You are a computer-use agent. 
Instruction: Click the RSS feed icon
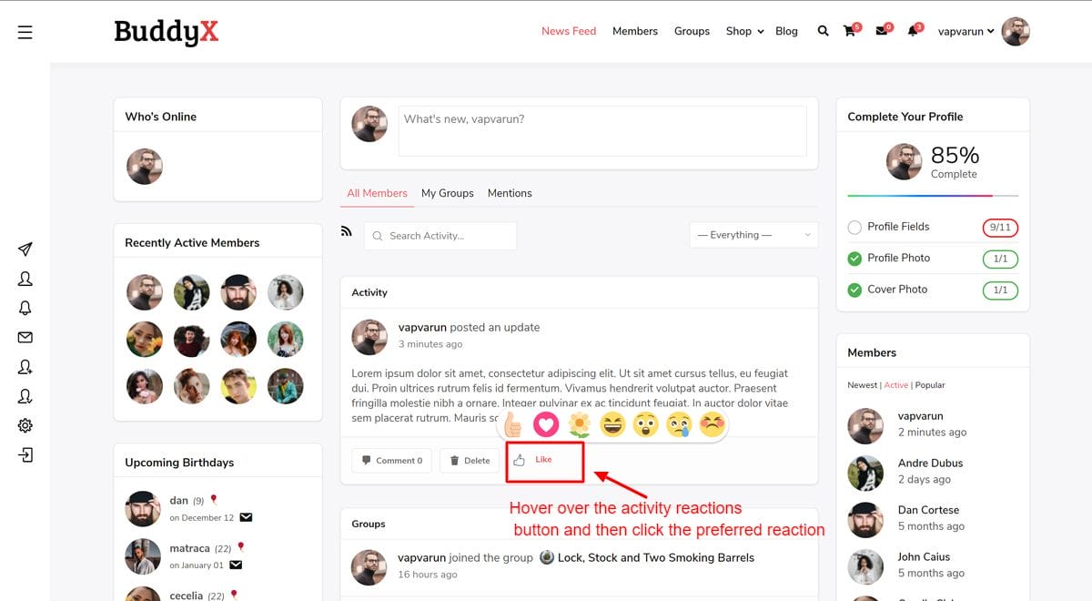[346, 231]
